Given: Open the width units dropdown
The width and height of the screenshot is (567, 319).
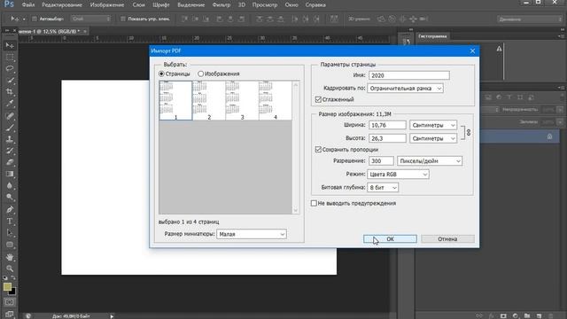Looking at the screenshot, I should point(433,125).
